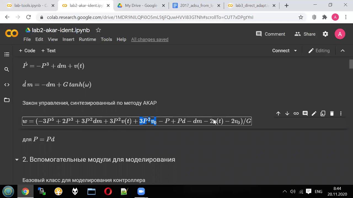Open the File menu
This screenshot has height=198, width=353.
(27, 39)
